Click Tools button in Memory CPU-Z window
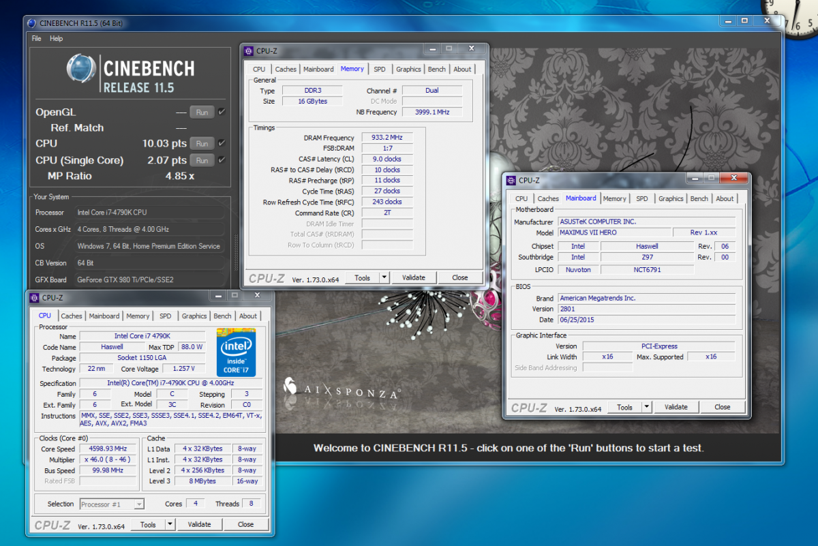Viewport: 818px width, 546px height. click(362, 277)
